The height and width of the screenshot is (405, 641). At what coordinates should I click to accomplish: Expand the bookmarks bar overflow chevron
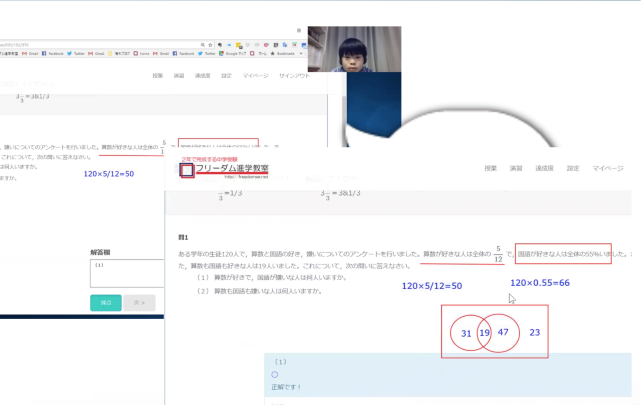pos(301,54)
